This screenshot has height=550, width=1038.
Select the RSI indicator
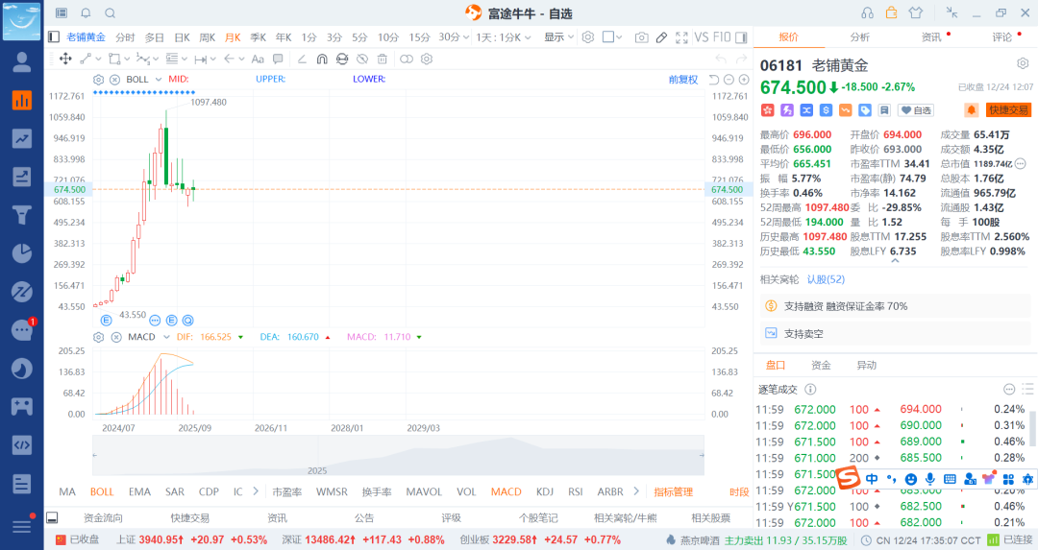coord(576,491)
